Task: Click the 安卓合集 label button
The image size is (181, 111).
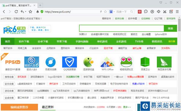Action: click(x=9, y=98)
